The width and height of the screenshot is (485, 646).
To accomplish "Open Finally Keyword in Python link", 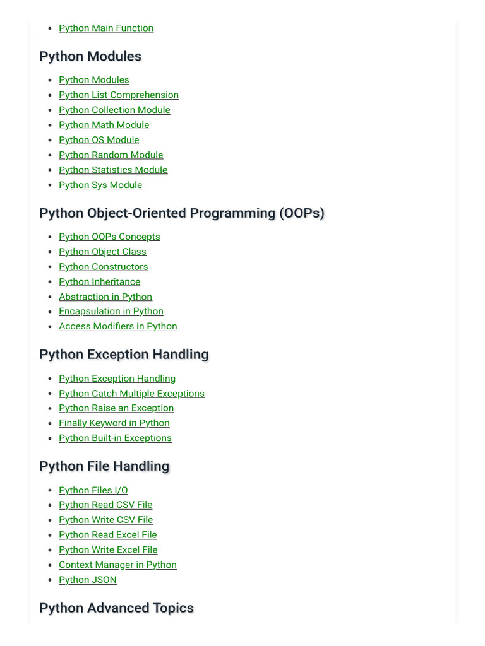I will pyautogui.click(x=114, y=423).
